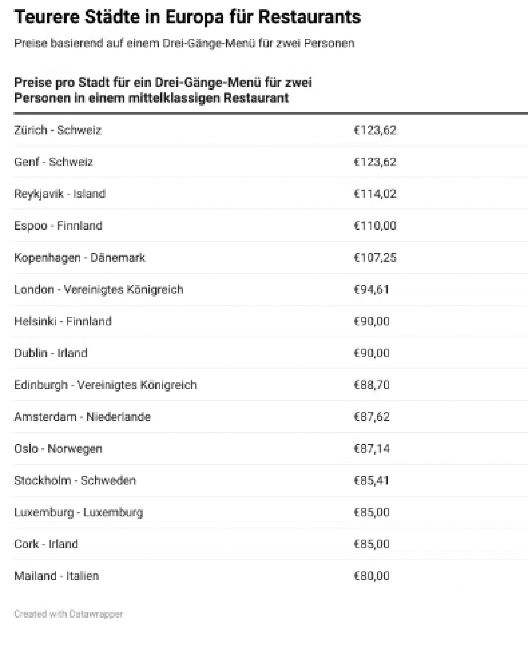Image resolution: width=528 pixels, height=647 pixels.
Task: Click the 'Luxemburg - Luxemburg' row label
Action: tap(79, 512)
